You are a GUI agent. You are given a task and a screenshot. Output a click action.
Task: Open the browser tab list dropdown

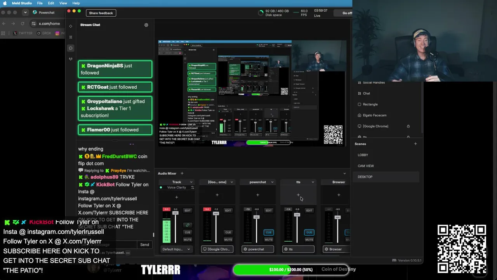pyautogui.click(x=25, y=12)
